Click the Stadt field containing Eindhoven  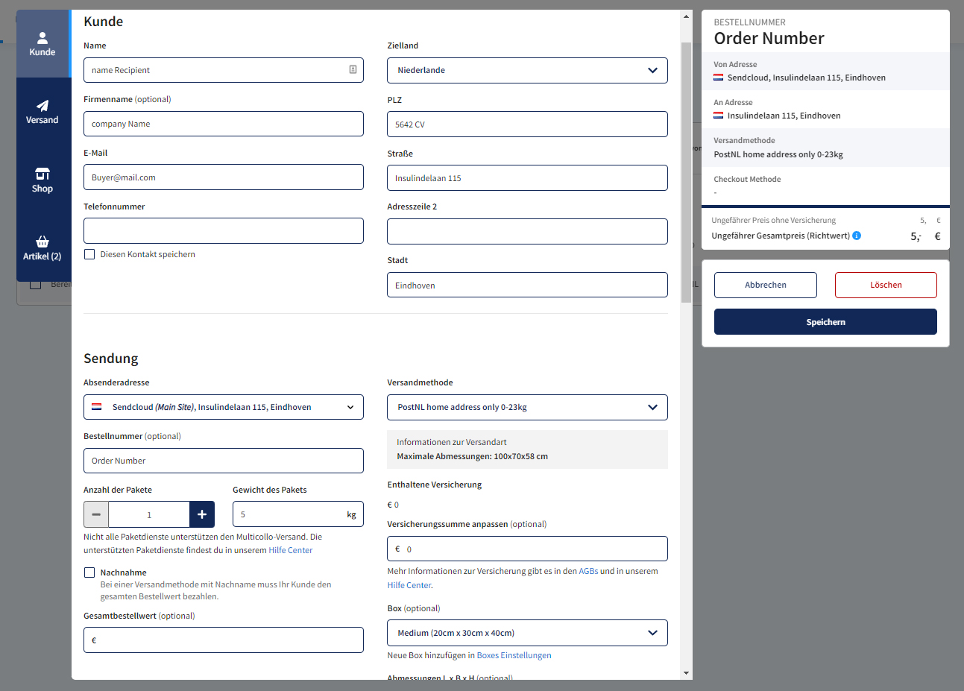[x=527, y=285]
